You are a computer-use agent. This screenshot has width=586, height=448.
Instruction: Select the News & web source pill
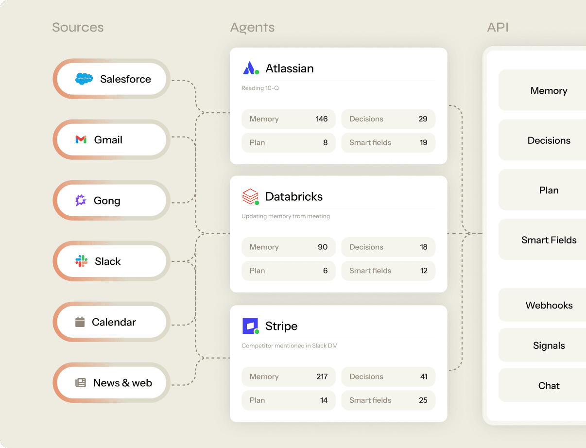pos(111,383)
